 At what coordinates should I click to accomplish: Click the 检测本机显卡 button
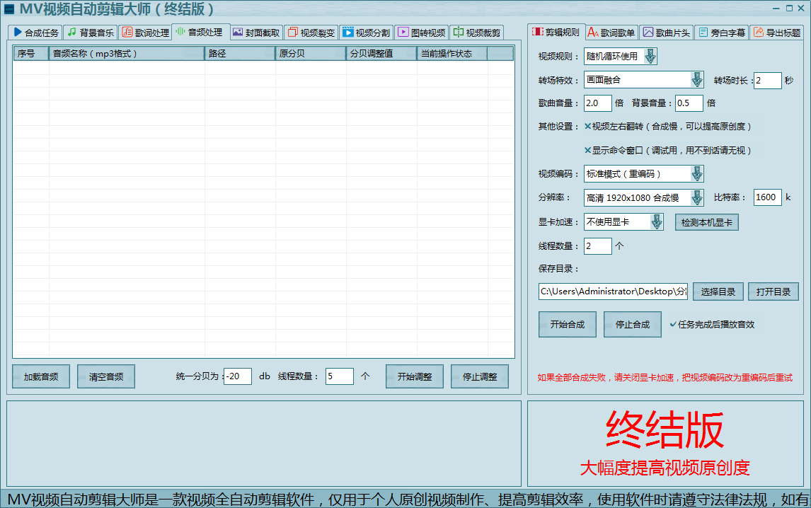click(x=706, y=222)
